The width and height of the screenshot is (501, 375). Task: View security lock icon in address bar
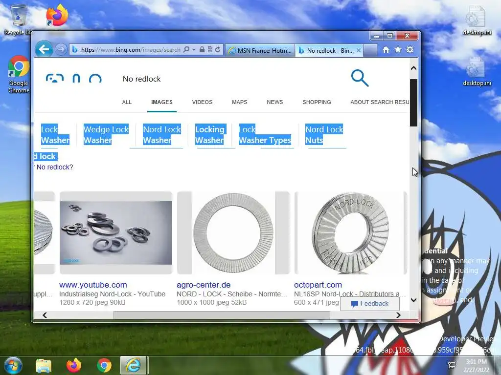tap(202, 49)
